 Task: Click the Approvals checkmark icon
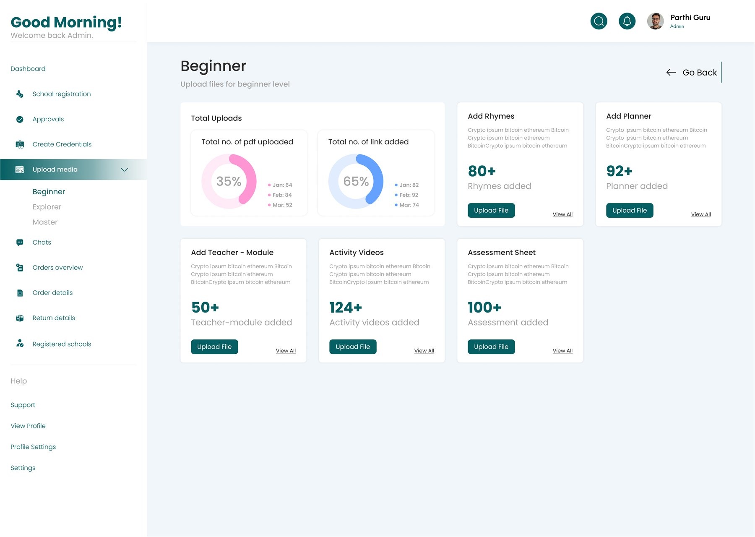tap(20, 119)
